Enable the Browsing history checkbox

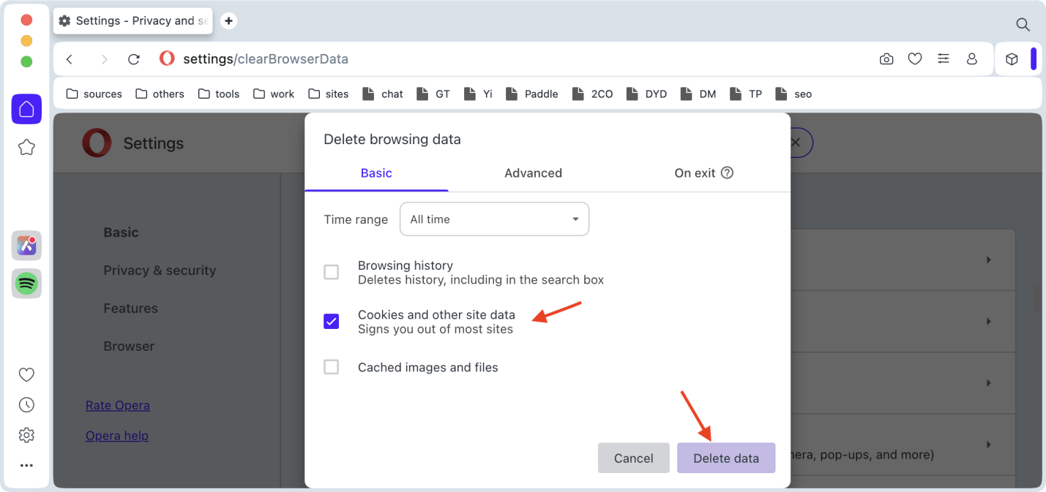click(x=332, y=272)
